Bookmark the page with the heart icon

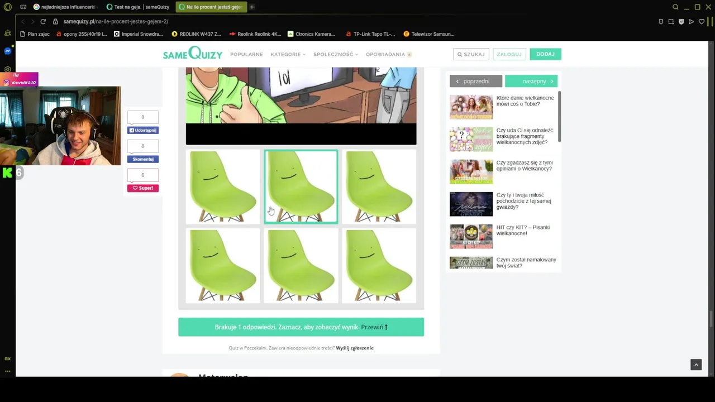tap(702, 21)
